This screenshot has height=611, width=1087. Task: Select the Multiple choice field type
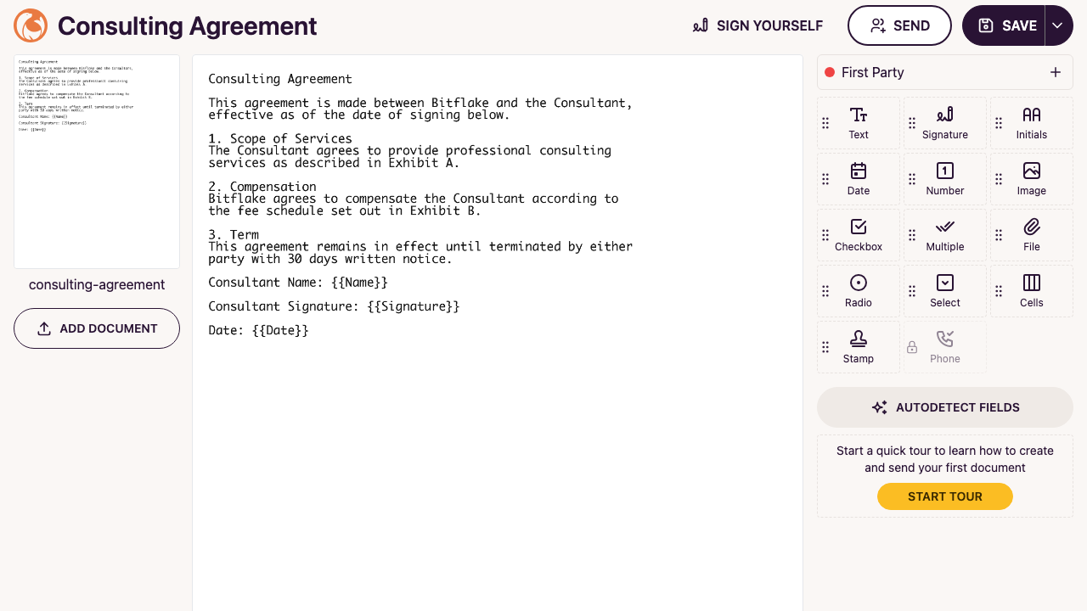pos(945,235)
